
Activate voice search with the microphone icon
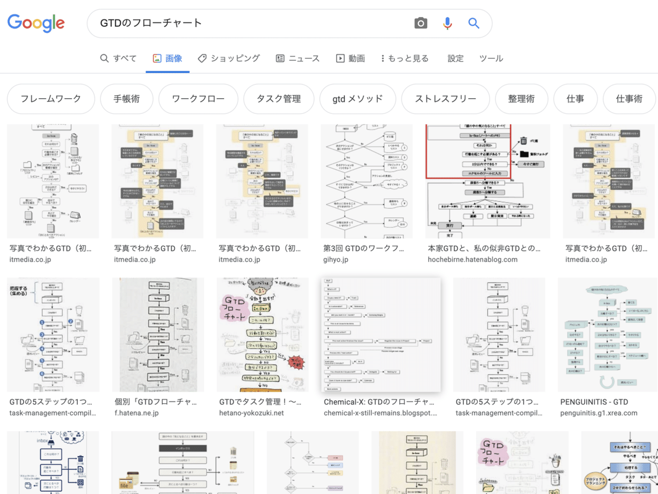(447, 23)
